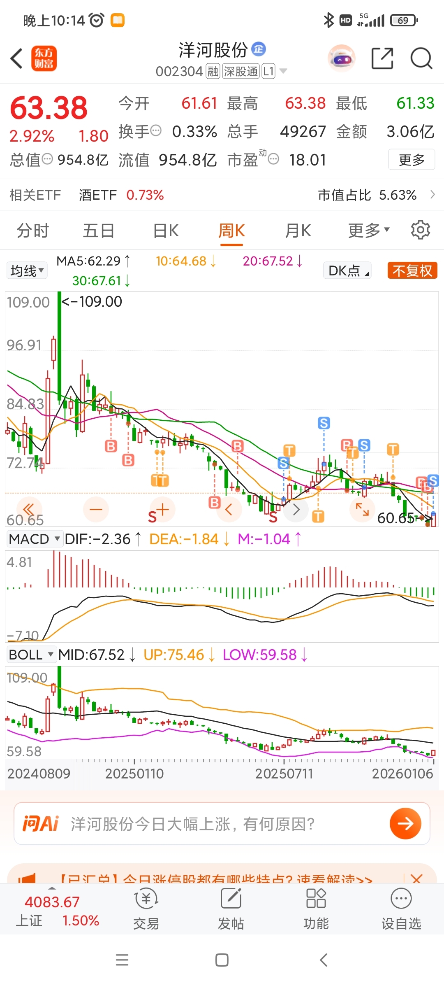Tap the 更多 button in quote details
444x988 pixels.
coord(412,159)
